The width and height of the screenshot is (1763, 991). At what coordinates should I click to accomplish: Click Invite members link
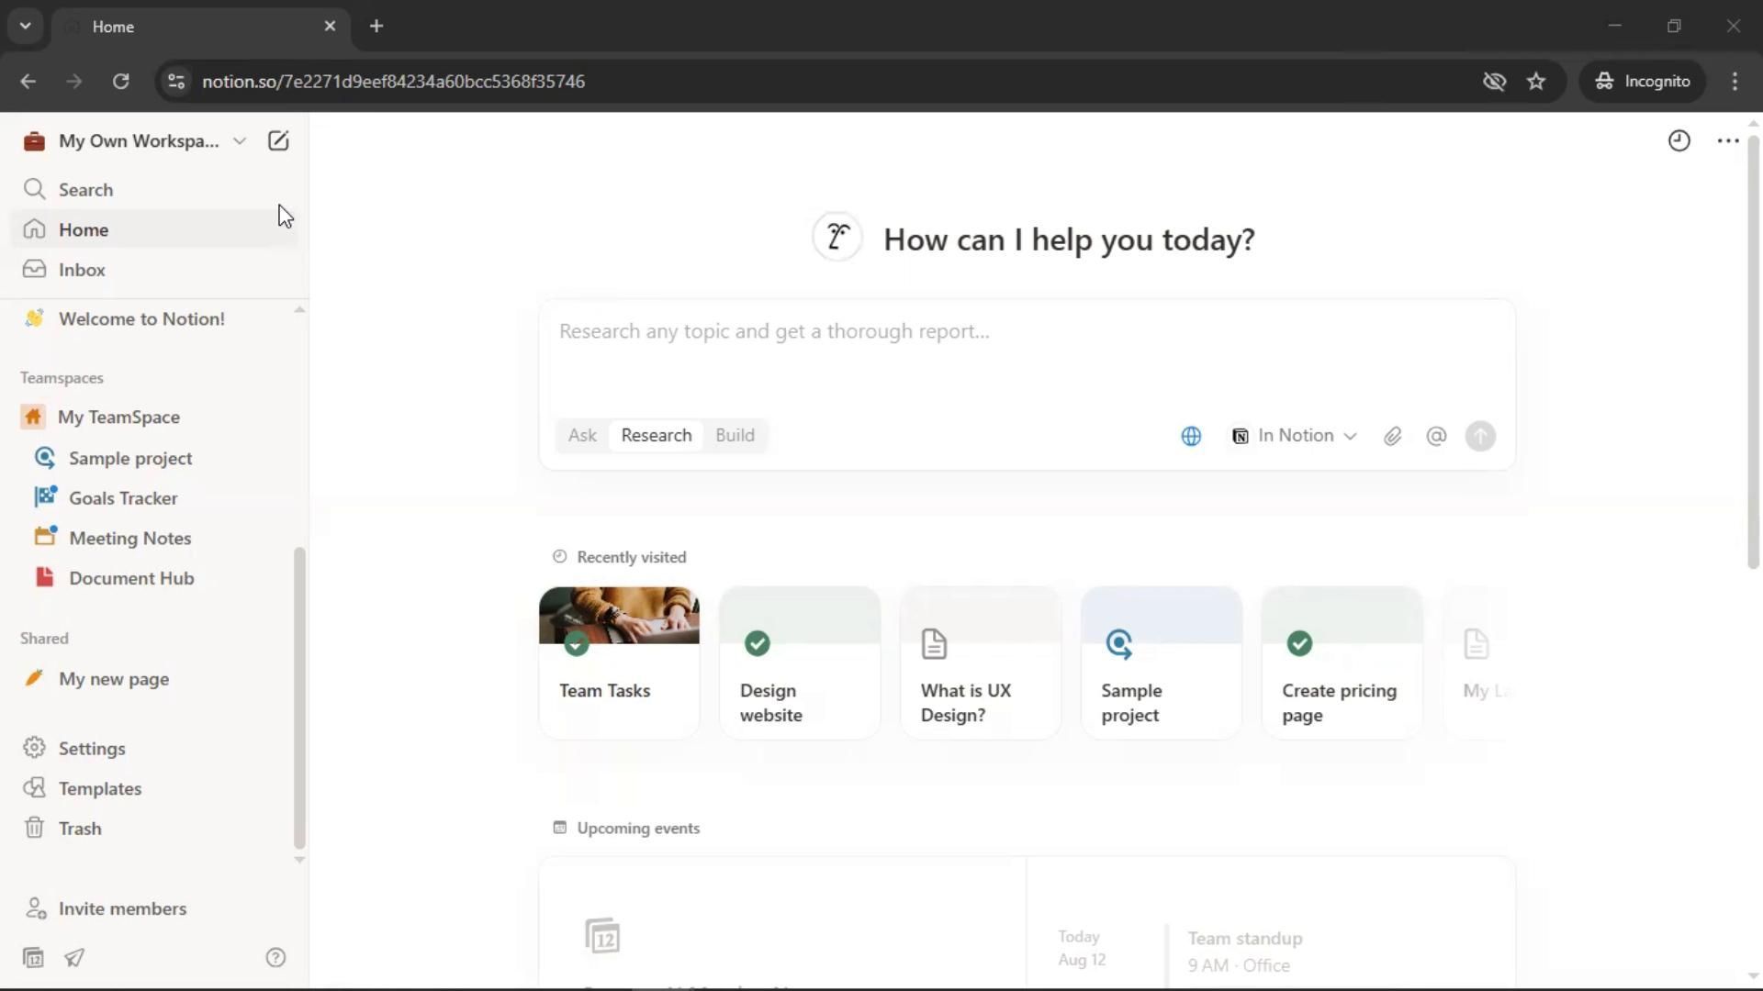[x=122, y=908]
